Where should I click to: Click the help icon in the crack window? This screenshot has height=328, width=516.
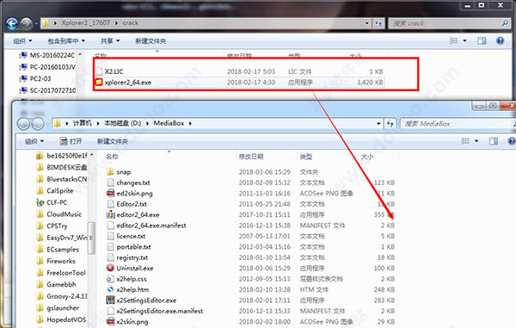click(x=500, y=40)
